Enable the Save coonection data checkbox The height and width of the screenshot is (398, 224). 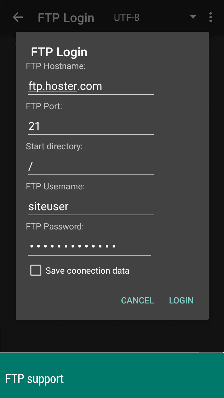[x=36, y=271]
